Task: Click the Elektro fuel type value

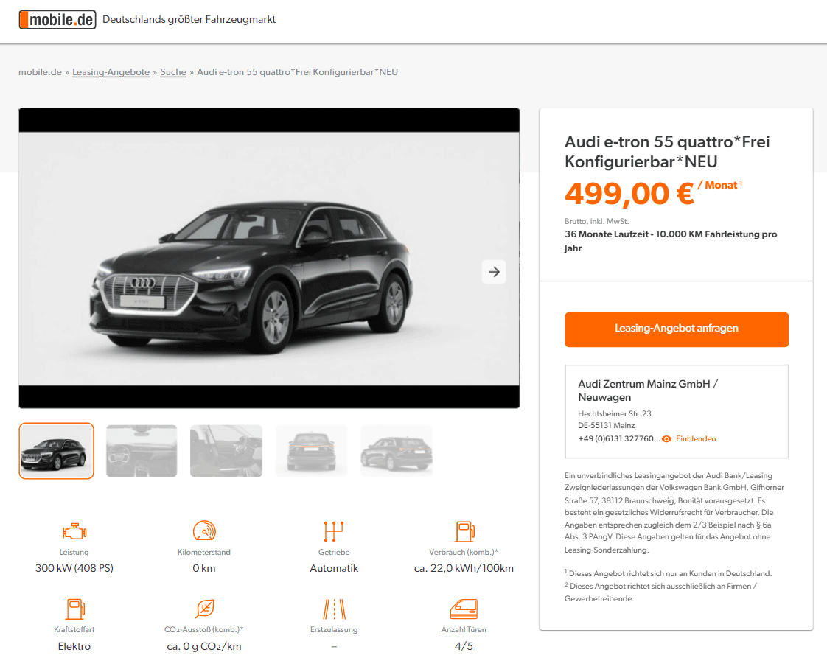Action: point(74,646)
